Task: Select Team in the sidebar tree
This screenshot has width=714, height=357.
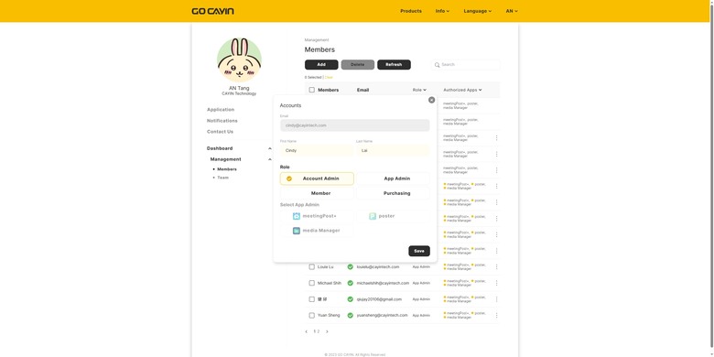Action: [x=222, y=178]
